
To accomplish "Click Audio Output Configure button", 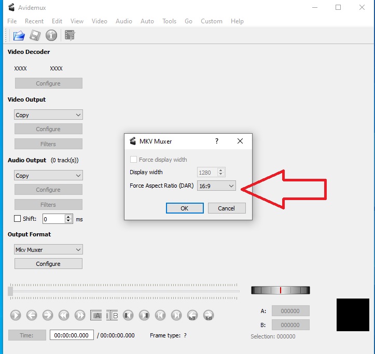I will tap(48, 190).
